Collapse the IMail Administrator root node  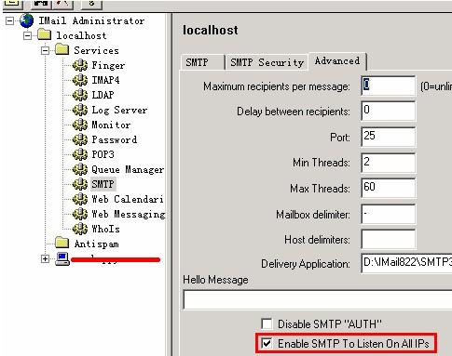[x=10, y=20]
